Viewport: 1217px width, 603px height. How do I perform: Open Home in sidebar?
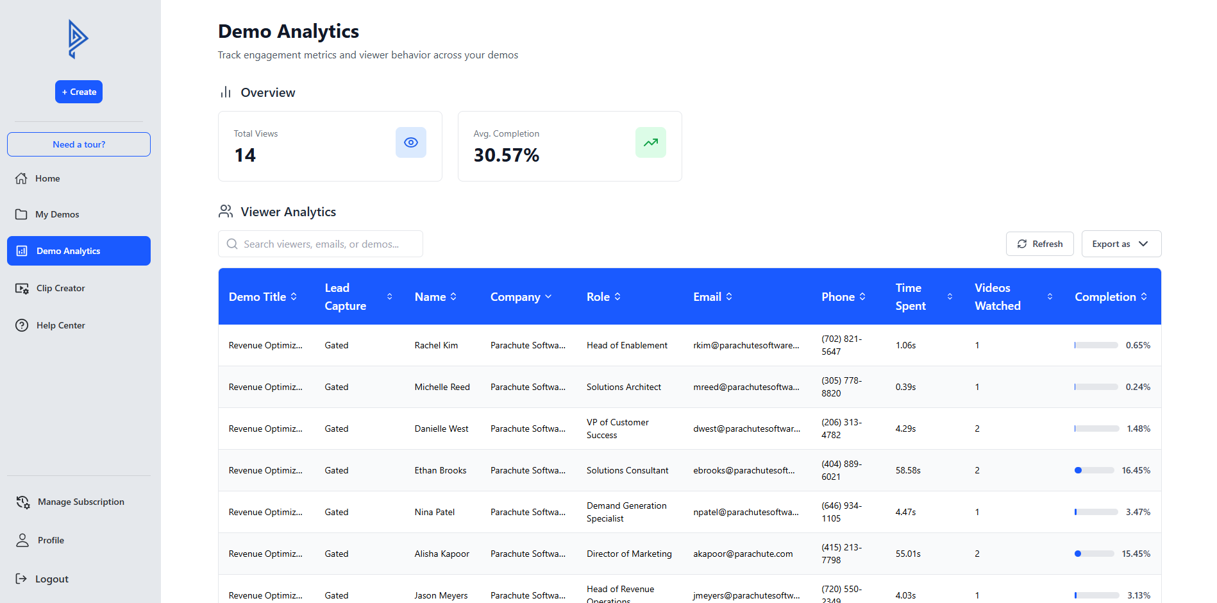79,178
